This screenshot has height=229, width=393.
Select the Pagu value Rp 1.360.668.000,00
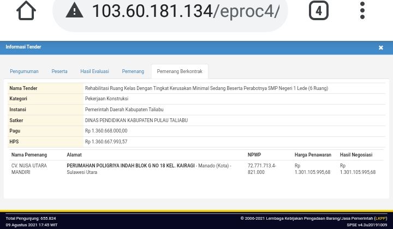pyautogui.click(x=106, y=131)
